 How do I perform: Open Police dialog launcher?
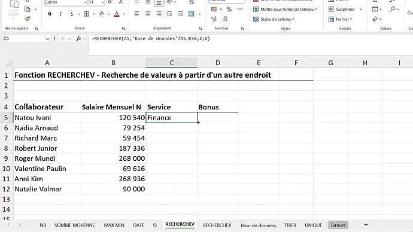(123, 29)
